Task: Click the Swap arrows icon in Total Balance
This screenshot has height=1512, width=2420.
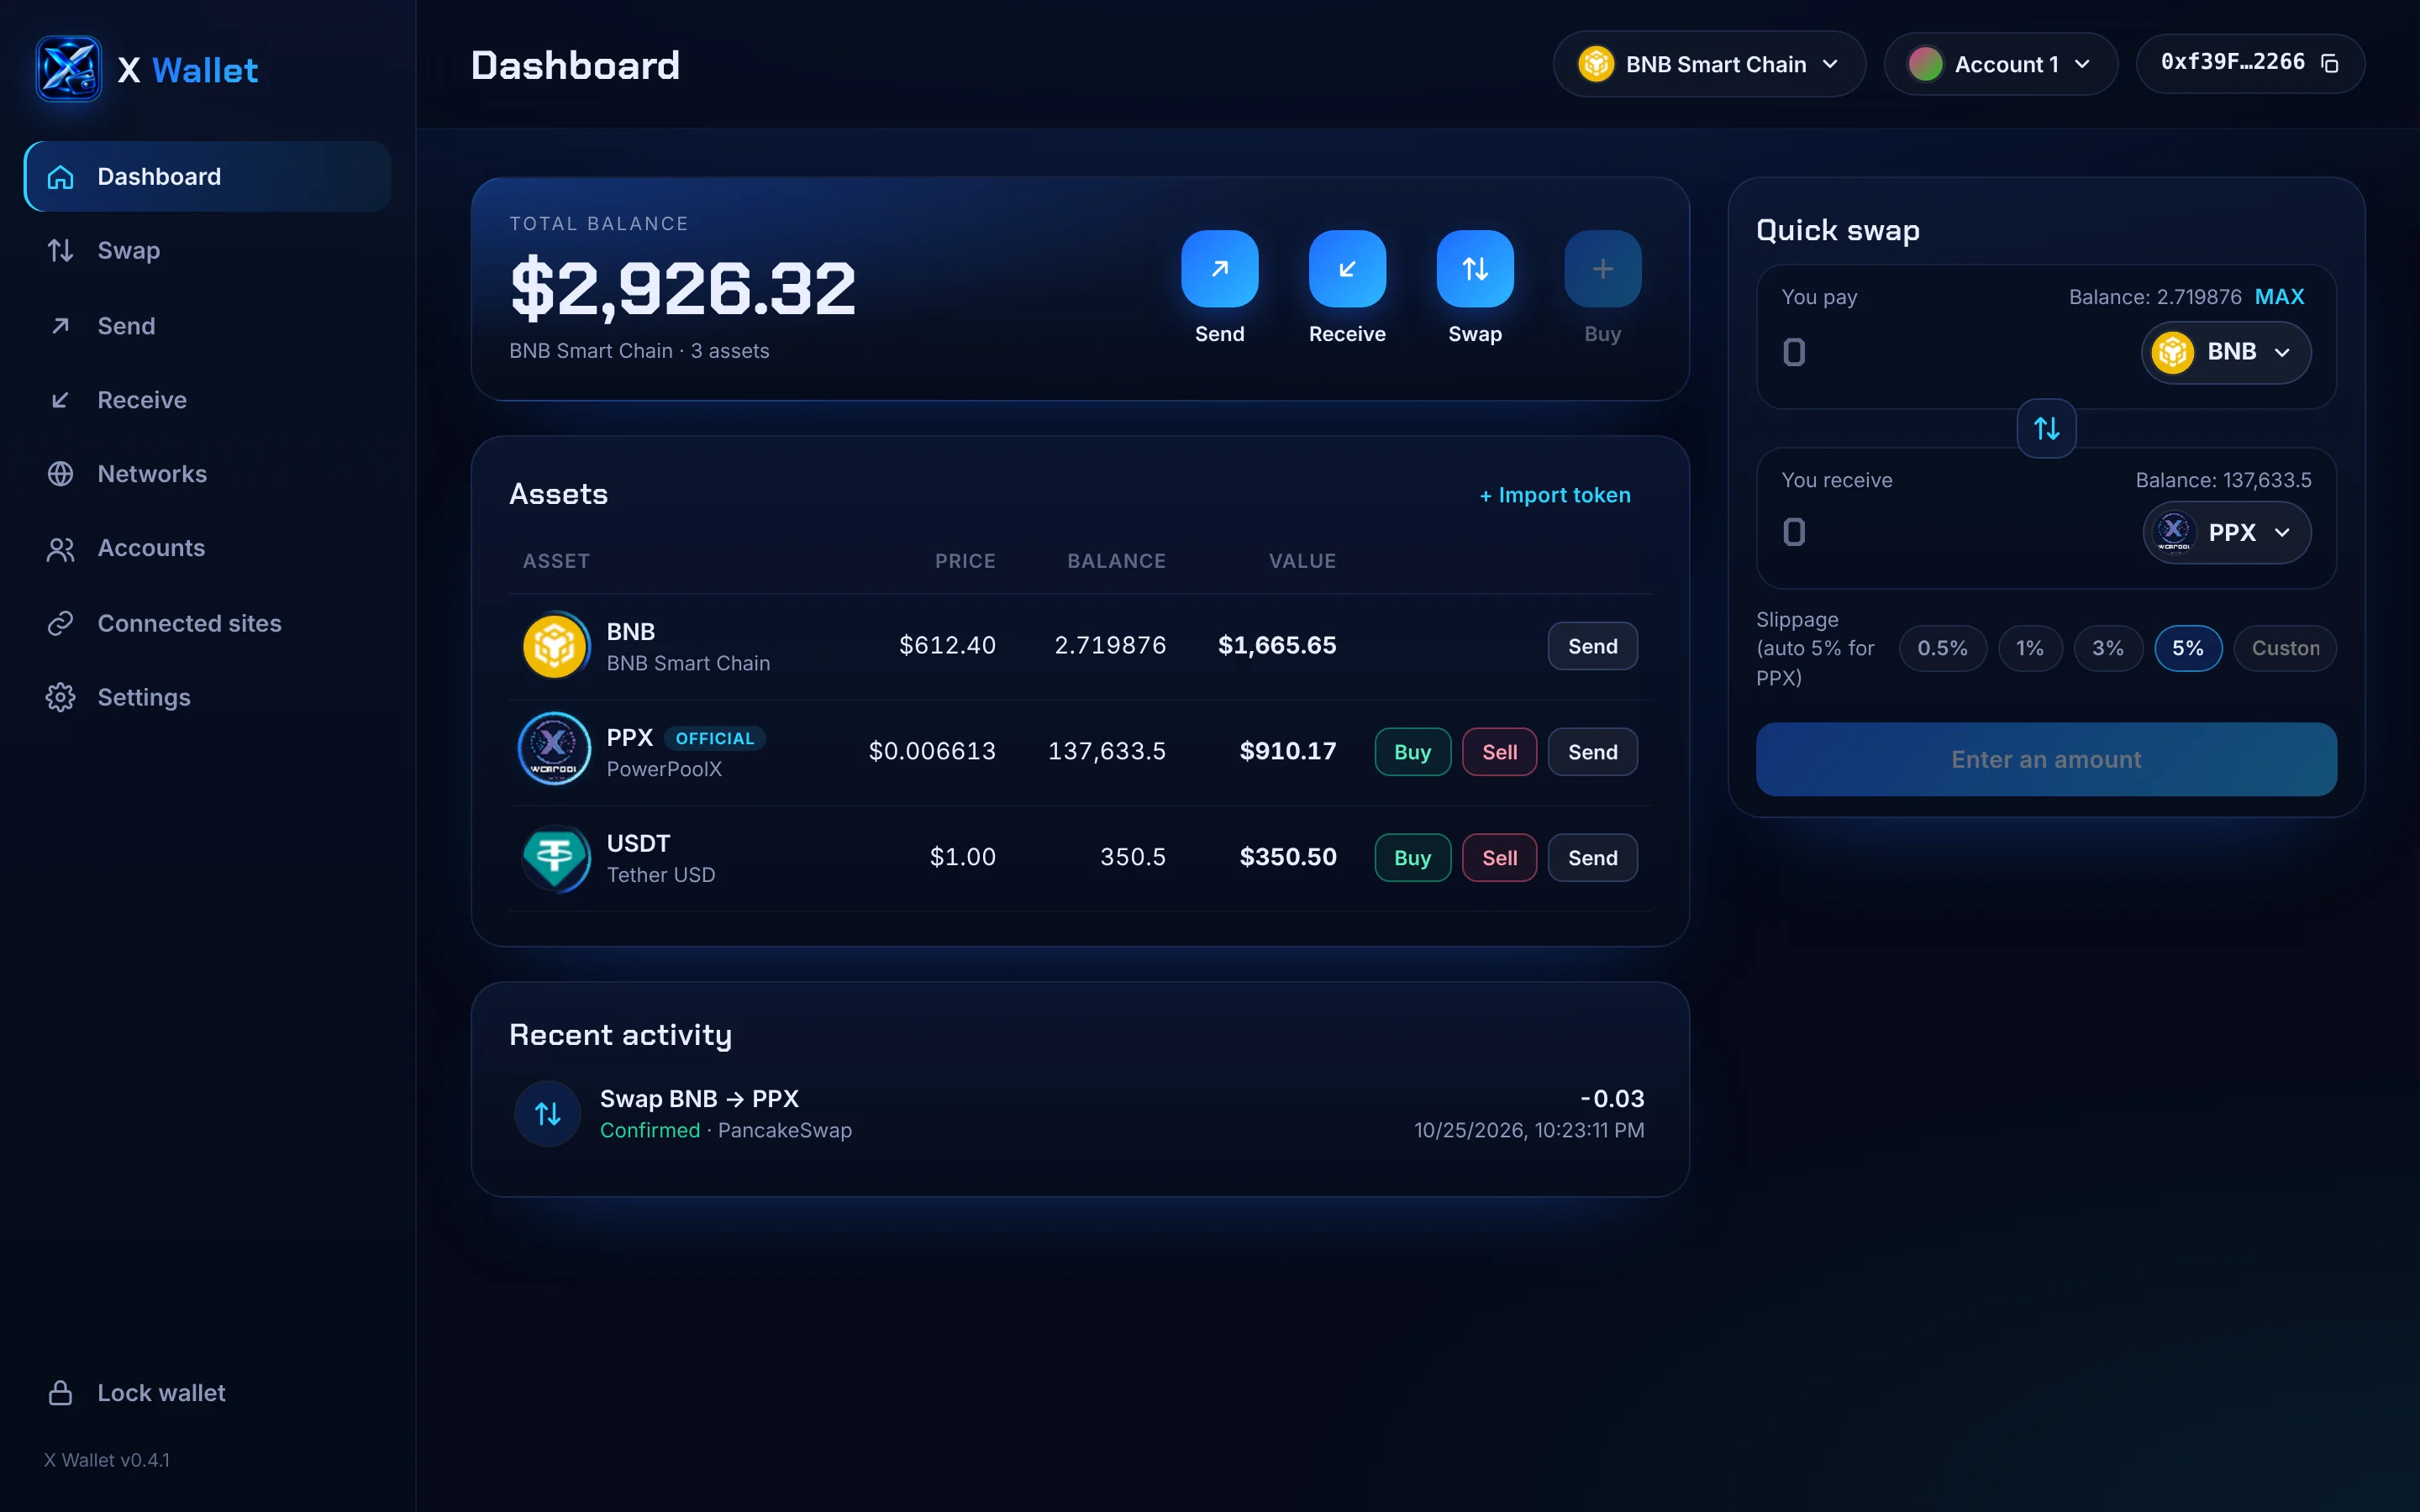Action: (x=1475, y=268)
